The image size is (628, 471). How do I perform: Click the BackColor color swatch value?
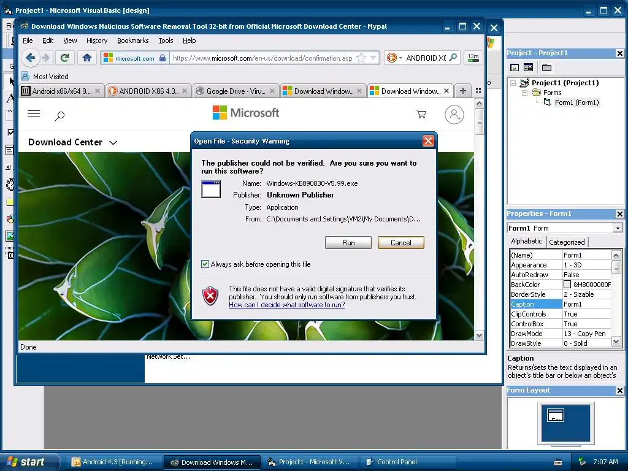tap(567, 285)
